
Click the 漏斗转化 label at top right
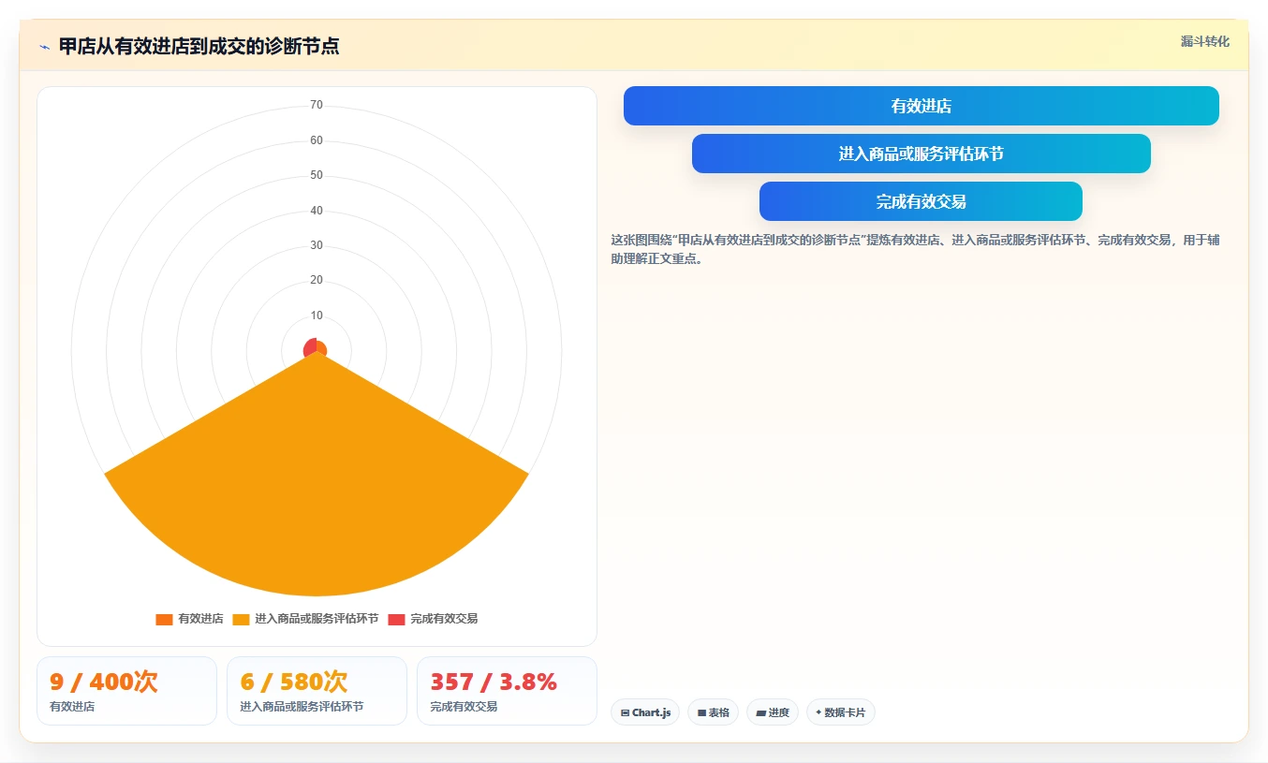click(1204, 41)
